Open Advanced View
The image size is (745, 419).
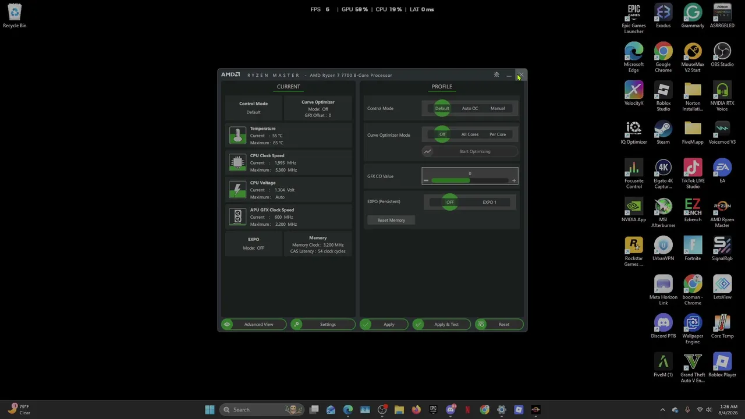point(254,324)
